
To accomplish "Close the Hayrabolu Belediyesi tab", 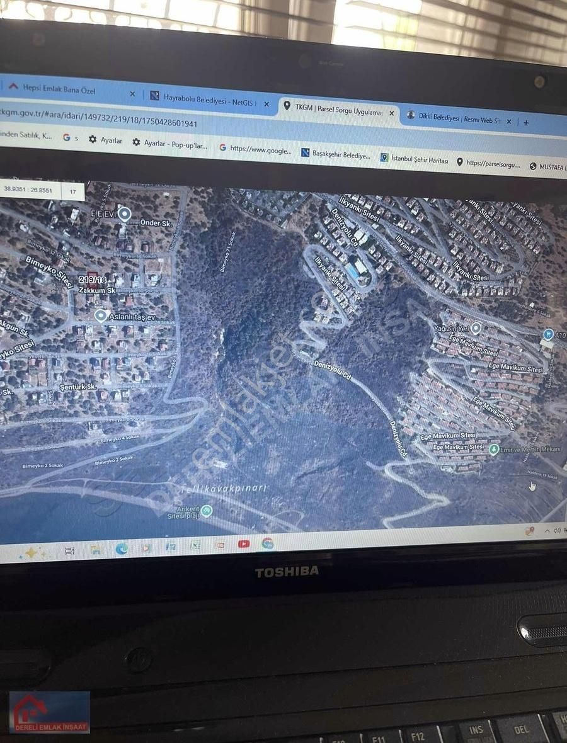I will pos(266,104).
